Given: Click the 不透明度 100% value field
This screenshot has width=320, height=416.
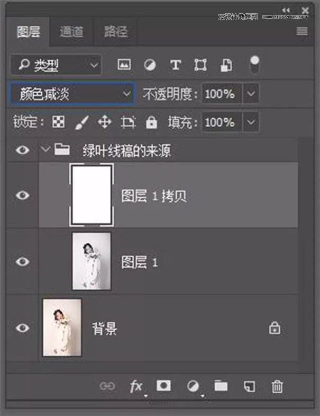Looking at the screenshot, I should 222,93.
